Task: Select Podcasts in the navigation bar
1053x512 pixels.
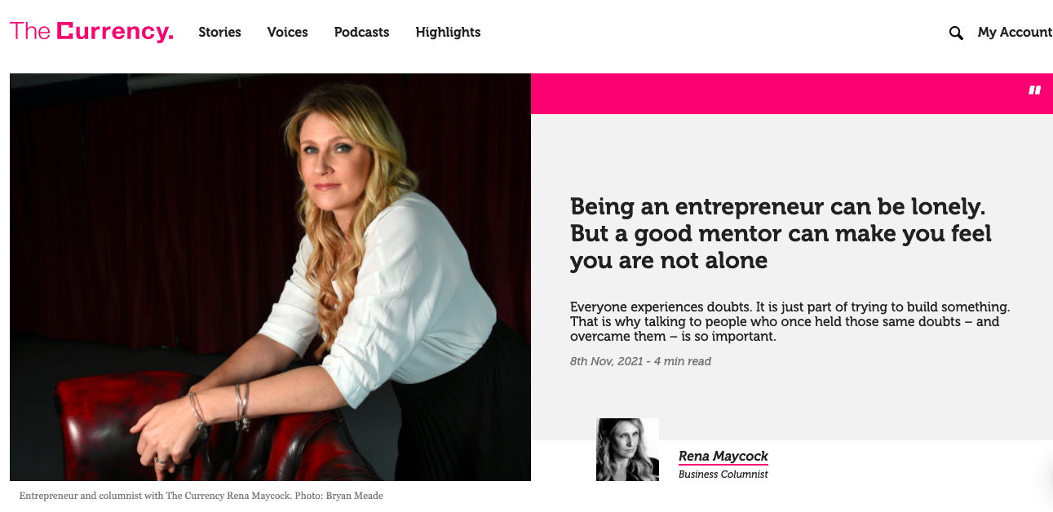Action: pos(361,33)
